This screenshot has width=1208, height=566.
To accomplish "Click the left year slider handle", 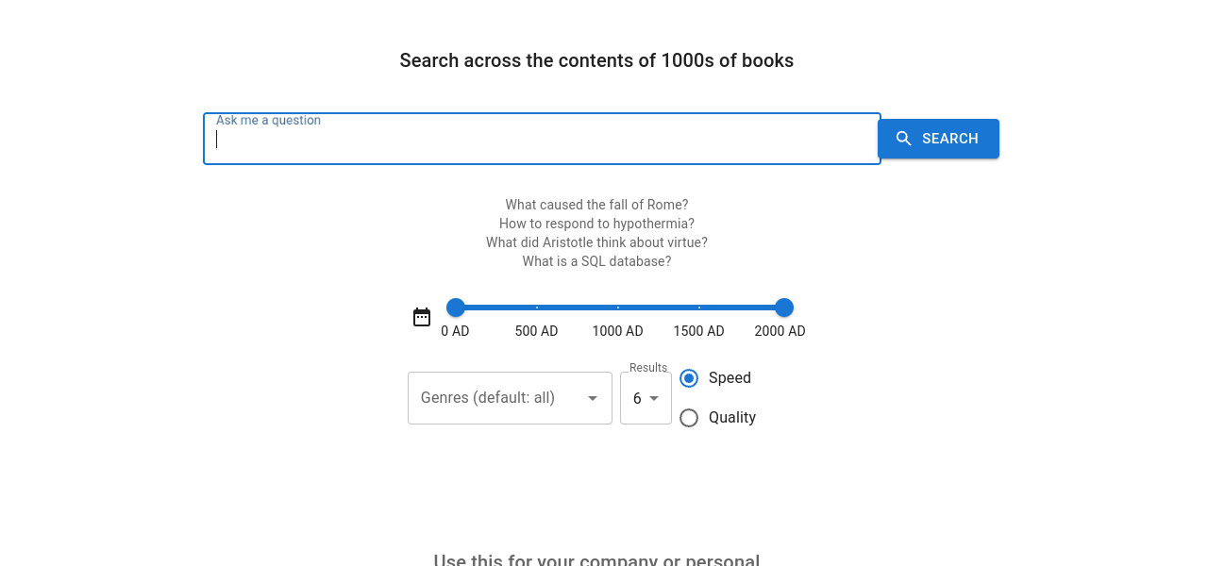I will point(456,308).
